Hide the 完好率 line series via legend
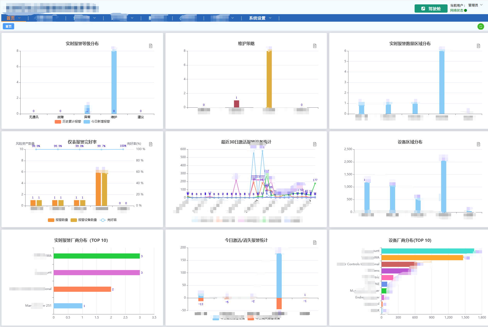488x327 pixels. 108,220
